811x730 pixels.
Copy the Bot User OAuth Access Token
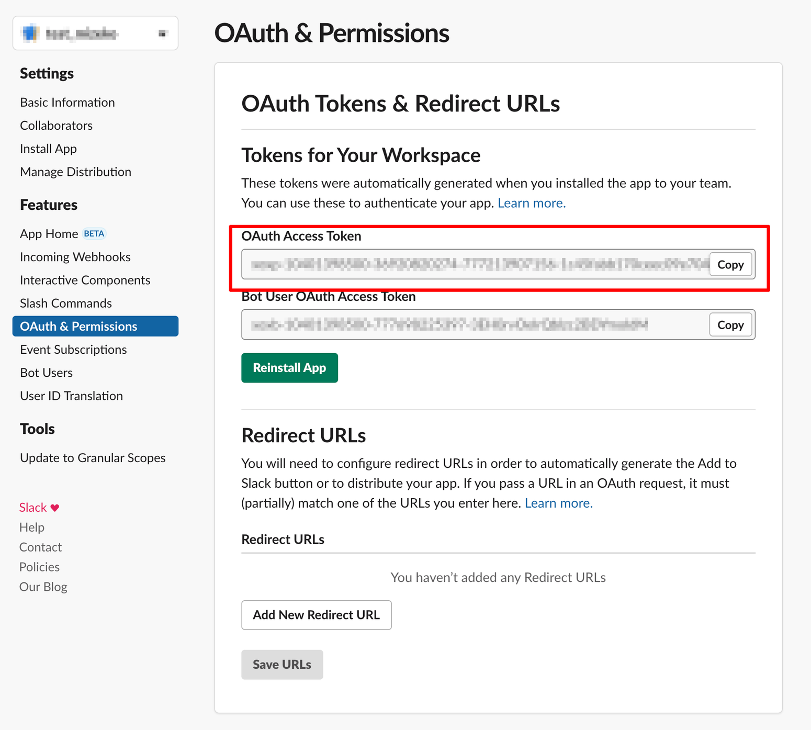click(730, 325)
